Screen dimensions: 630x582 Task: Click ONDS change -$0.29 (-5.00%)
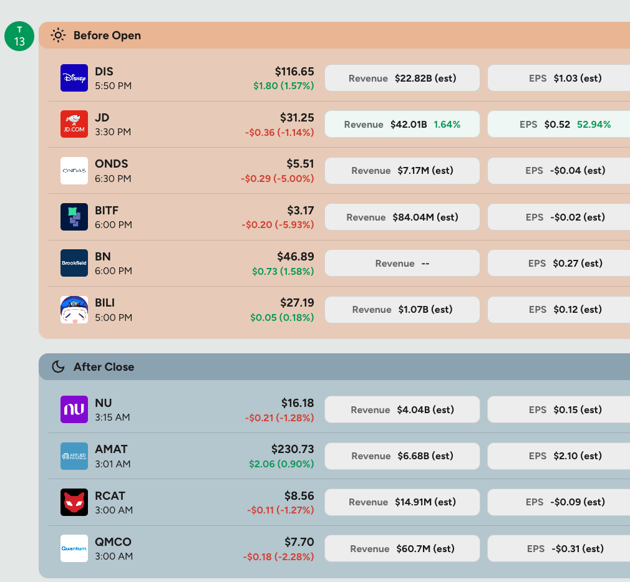[x=277, y=179]
